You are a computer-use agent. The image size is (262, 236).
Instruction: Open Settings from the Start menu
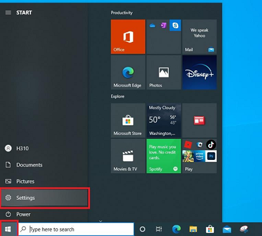(44, 198)
